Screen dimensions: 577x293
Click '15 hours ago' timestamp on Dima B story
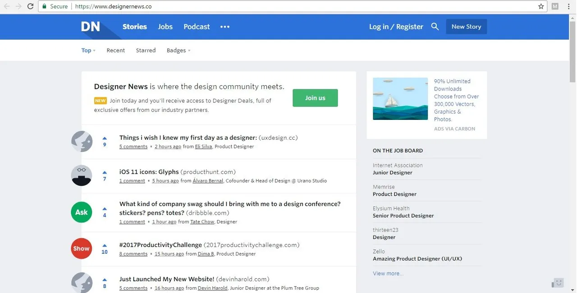coord(169,254)
